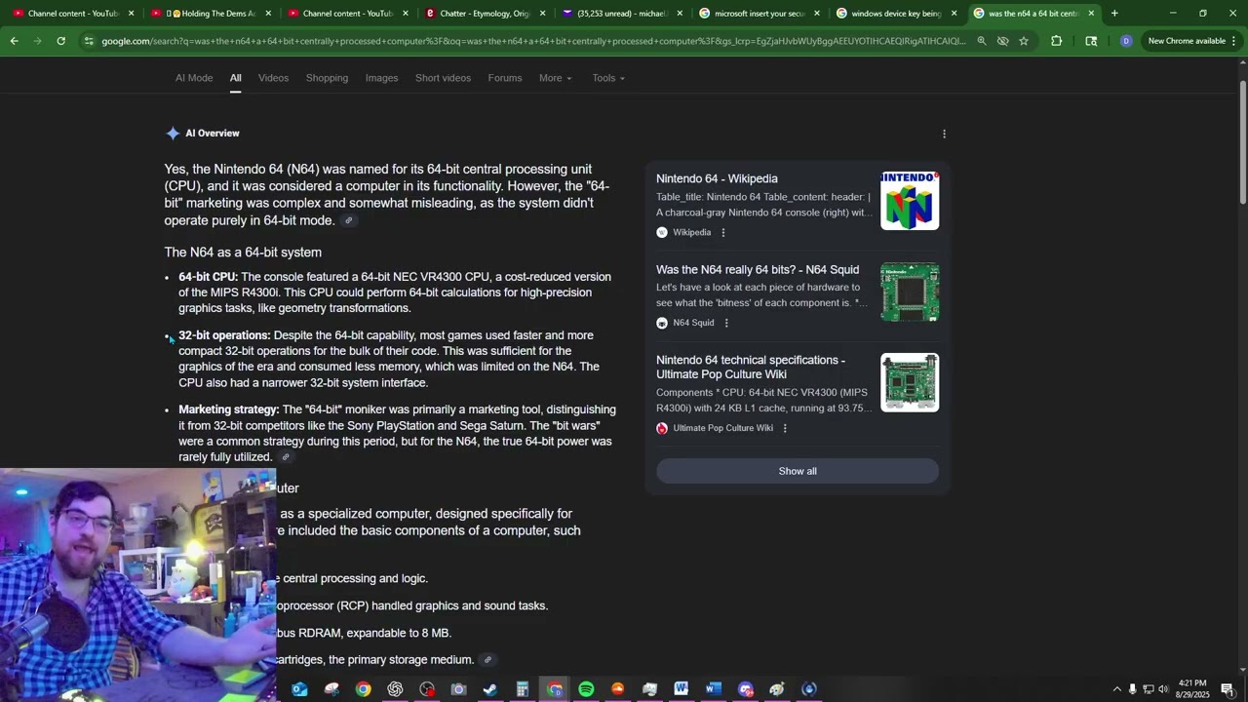Open "Was the N64 really 64 bits?" link
Viewport: 1248px width, 702px height.
click(758, 270)
